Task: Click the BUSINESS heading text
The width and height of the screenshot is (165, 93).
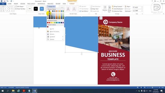Action: (113, 55)
